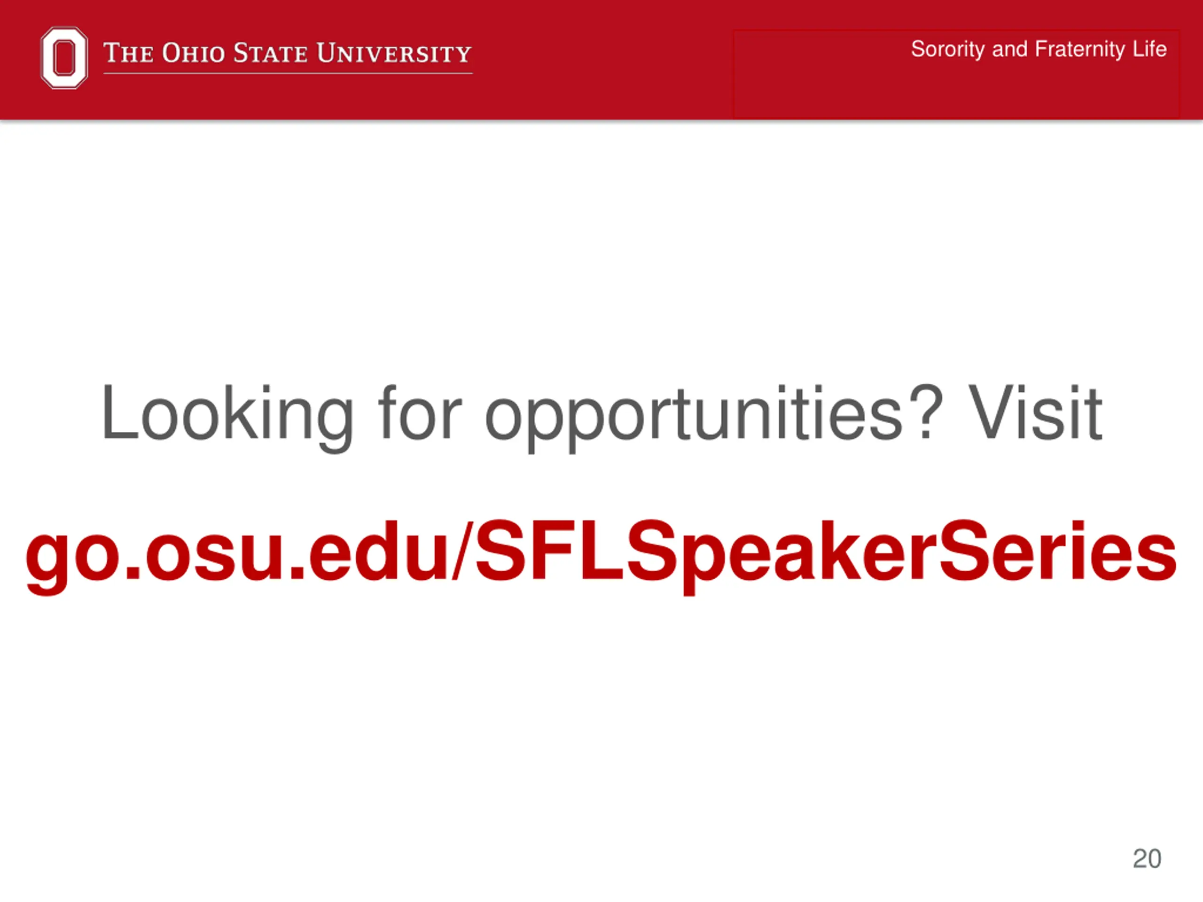Click the Ohio State block O logo
The height and width of the screenshot is (902, 1203).
(x=64, y=58)
